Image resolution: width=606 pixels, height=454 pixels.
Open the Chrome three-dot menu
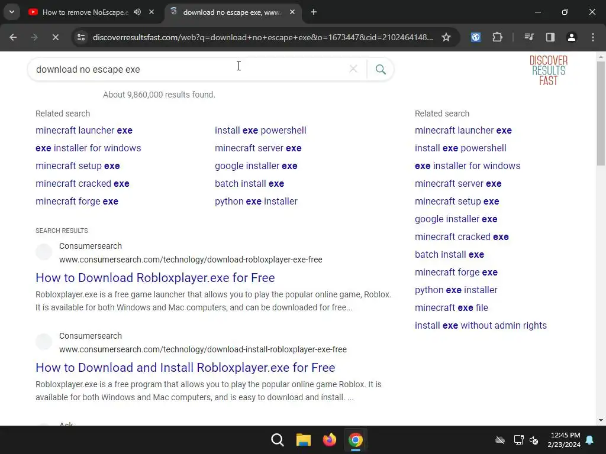[592, 37]
